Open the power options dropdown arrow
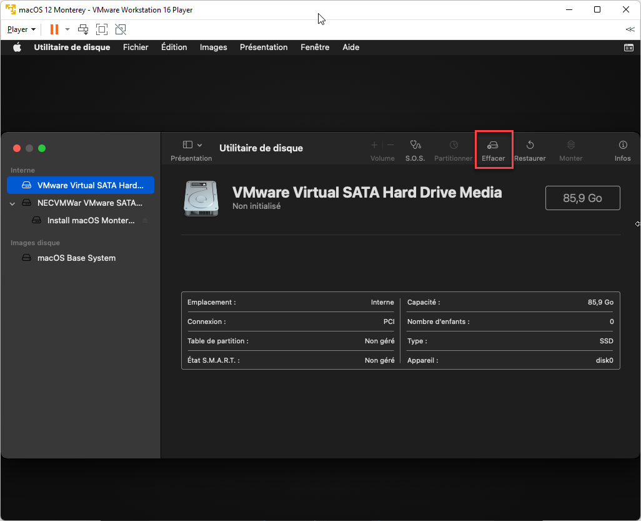Image resolution: width=641 pixels, height=521 pixels. (67, 29)
